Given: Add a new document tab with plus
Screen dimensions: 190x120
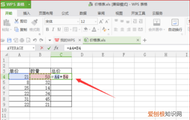Looking at the screenshot, I should [145, 40].
